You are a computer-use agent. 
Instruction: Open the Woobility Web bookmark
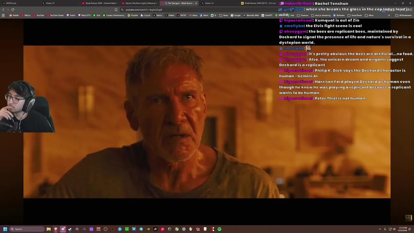pyautogui.click(x=251, y=15)
